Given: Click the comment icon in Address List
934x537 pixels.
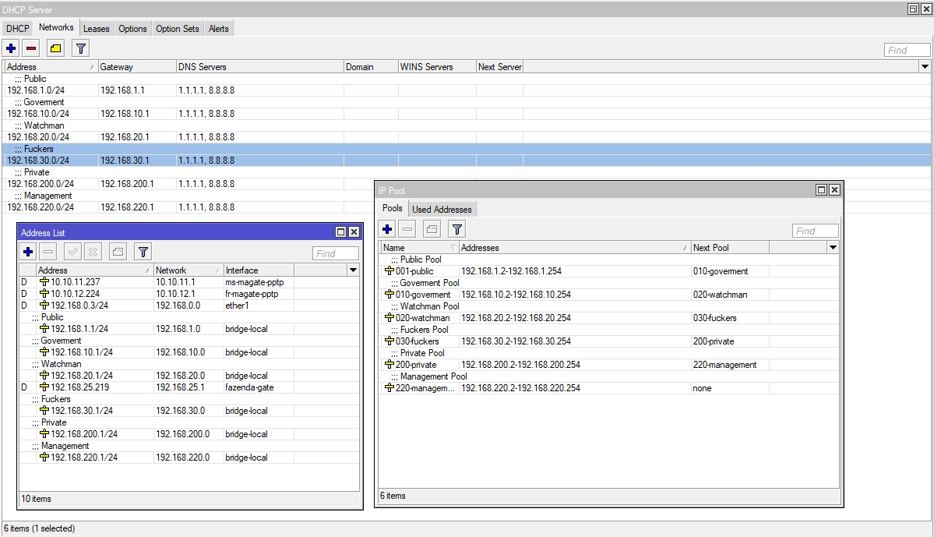Looking at the screenshot, I should [118, 252].
